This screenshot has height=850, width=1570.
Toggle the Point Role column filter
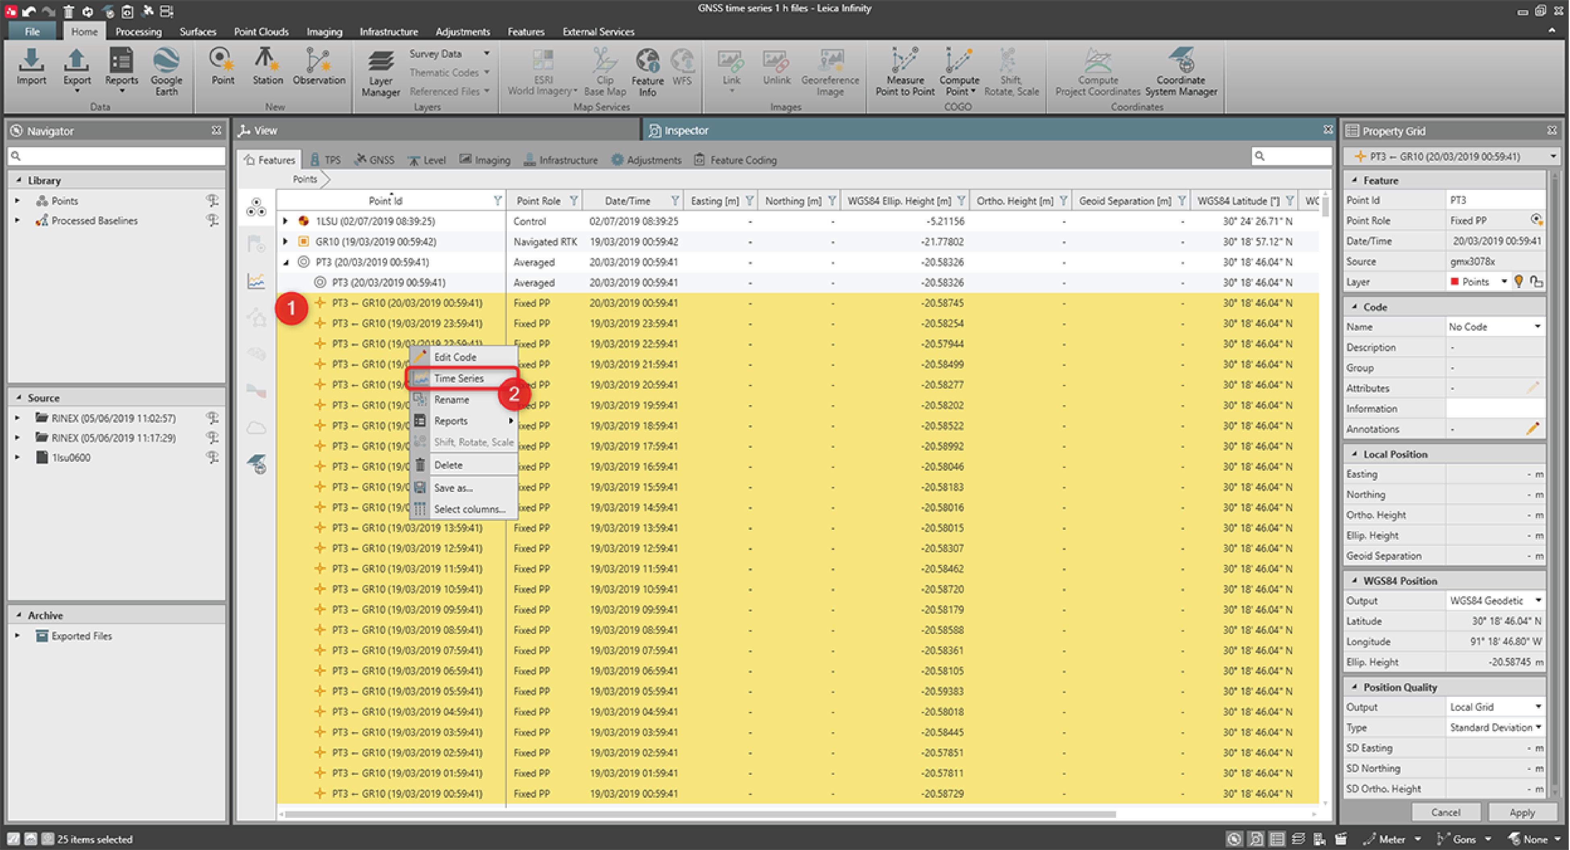(x=574, y=200)
